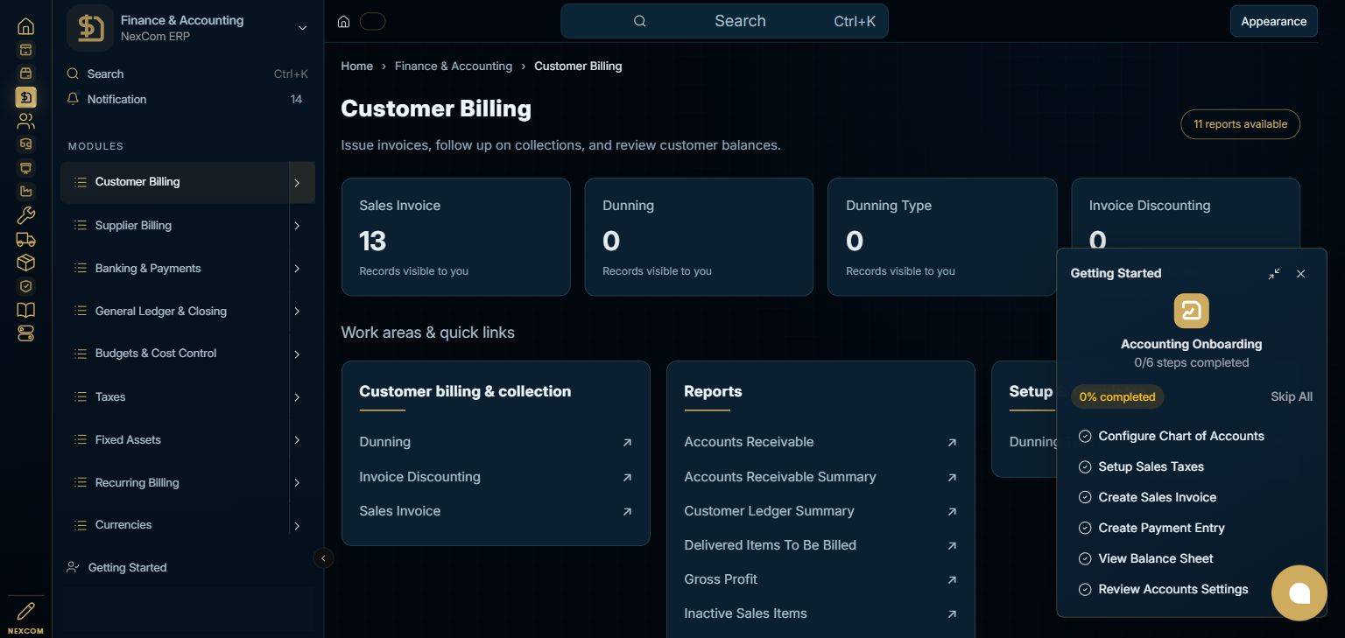The height and width of the screenshot is (638, 1345).
Task: Open the headset support icon in the rail
Action: [25, 144]
